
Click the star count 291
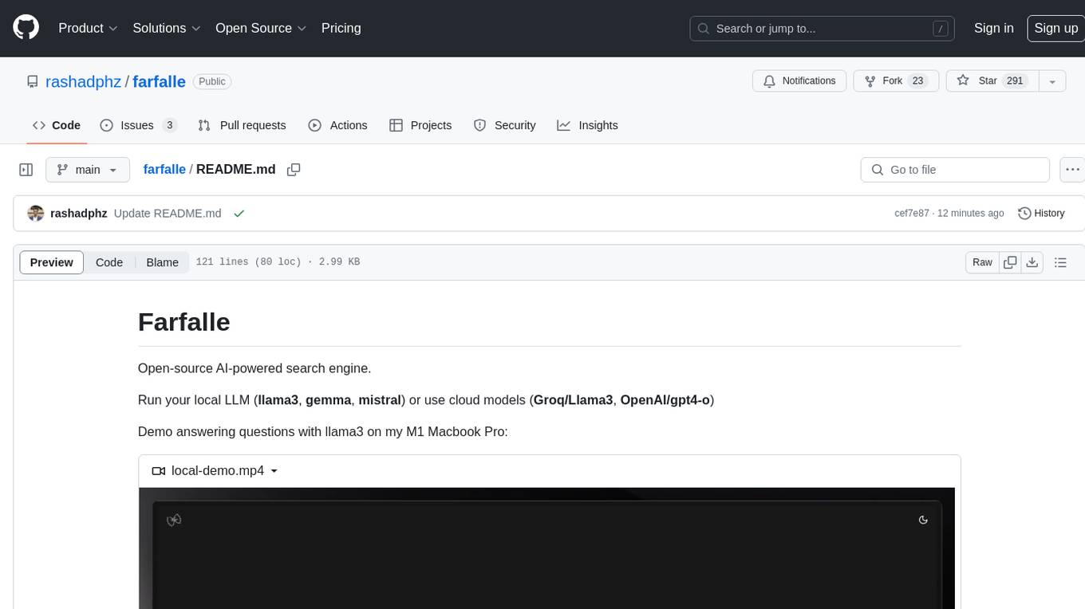pyautogui.click(x=1015, y=81)
